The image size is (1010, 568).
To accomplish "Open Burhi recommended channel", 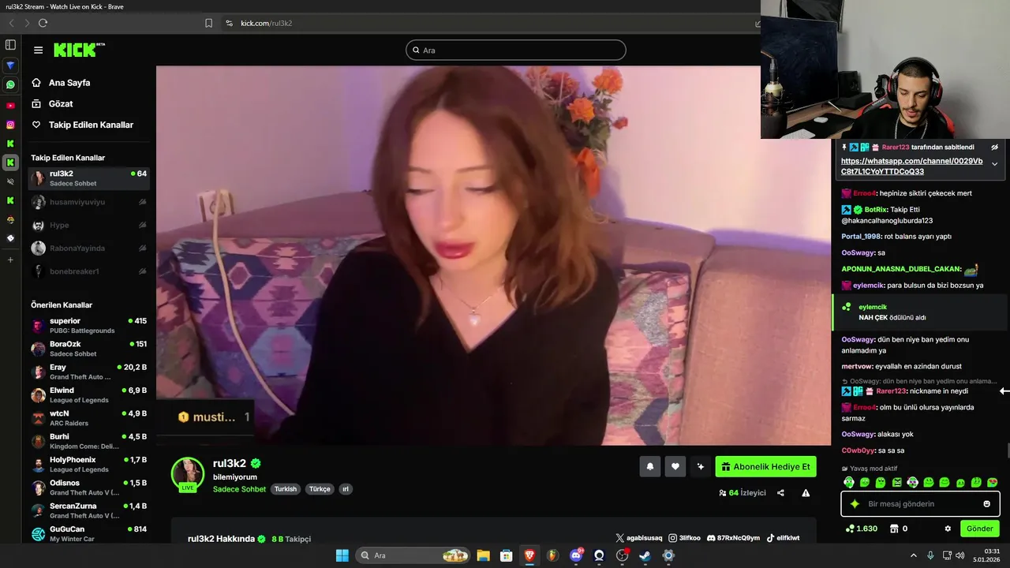I will click(x=88, y=441).
